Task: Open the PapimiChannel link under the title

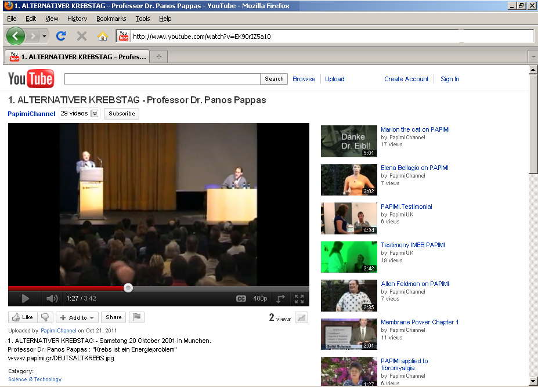Action: 31,114
